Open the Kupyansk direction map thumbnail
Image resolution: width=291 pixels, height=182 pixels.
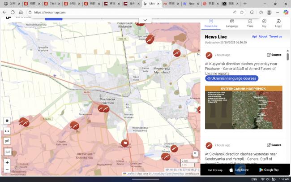coord(244,108)
